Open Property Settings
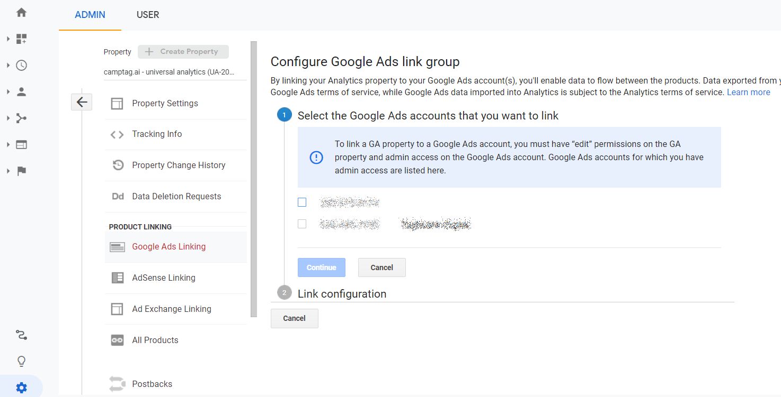 [x=165, y=103]
